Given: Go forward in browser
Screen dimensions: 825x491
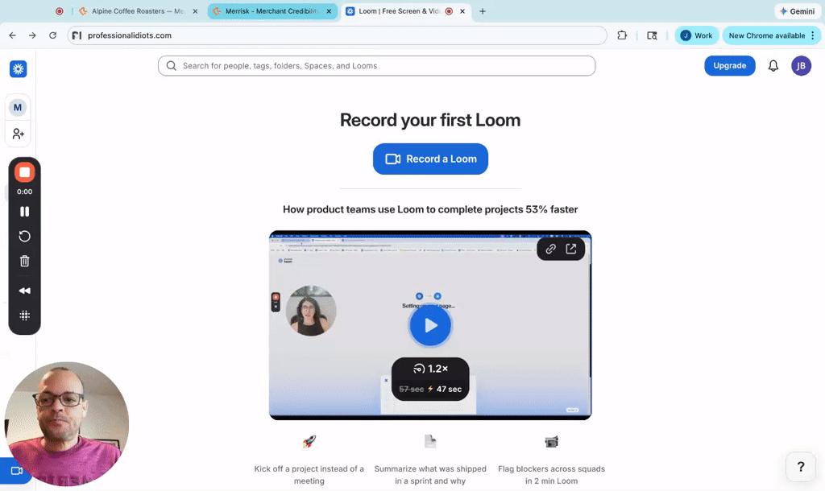Looking at the screenshot, I should click(x=32, y=35).
